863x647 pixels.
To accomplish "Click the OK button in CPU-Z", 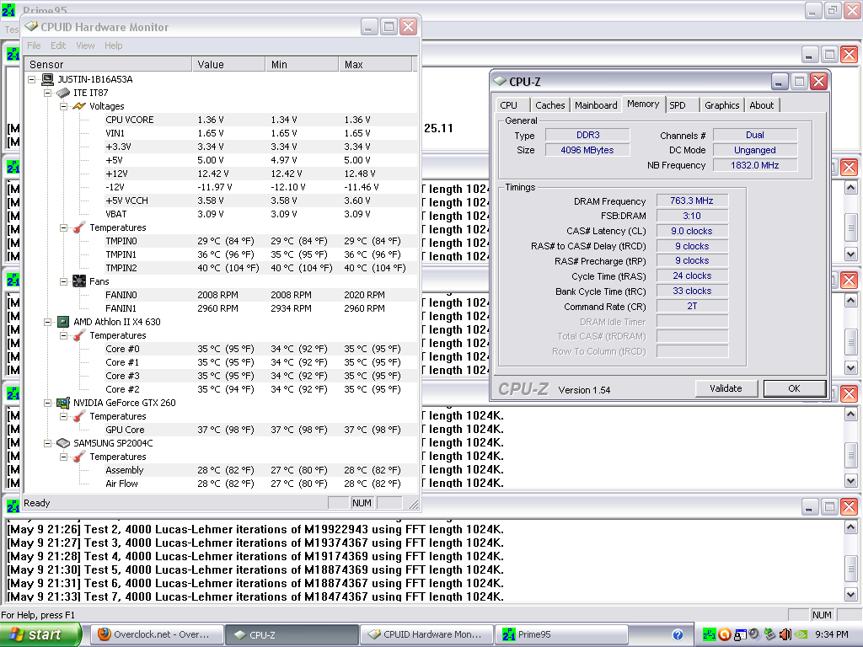I will (x=794, y=388).
